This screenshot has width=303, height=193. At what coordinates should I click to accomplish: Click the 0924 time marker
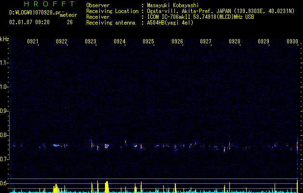point(119,41)
